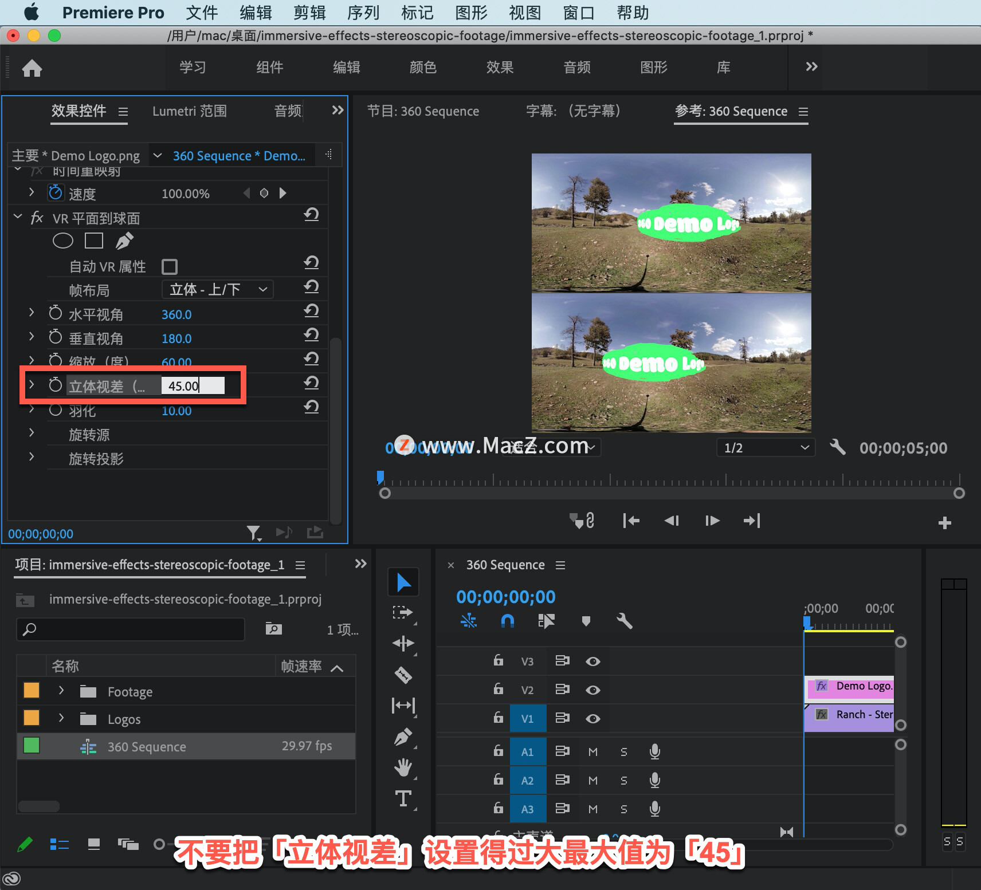Expand the Logos bin
Viewport: 981px width, 890px height.
pos(61,718)
